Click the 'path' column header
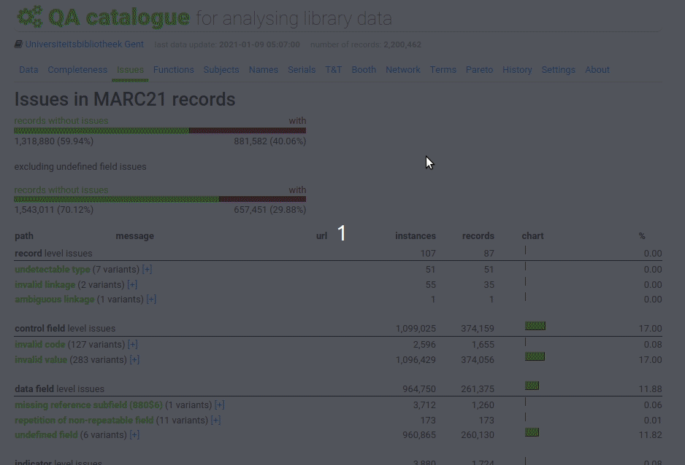This screenshot has height=465, width=685. click(x=24, y=235)
